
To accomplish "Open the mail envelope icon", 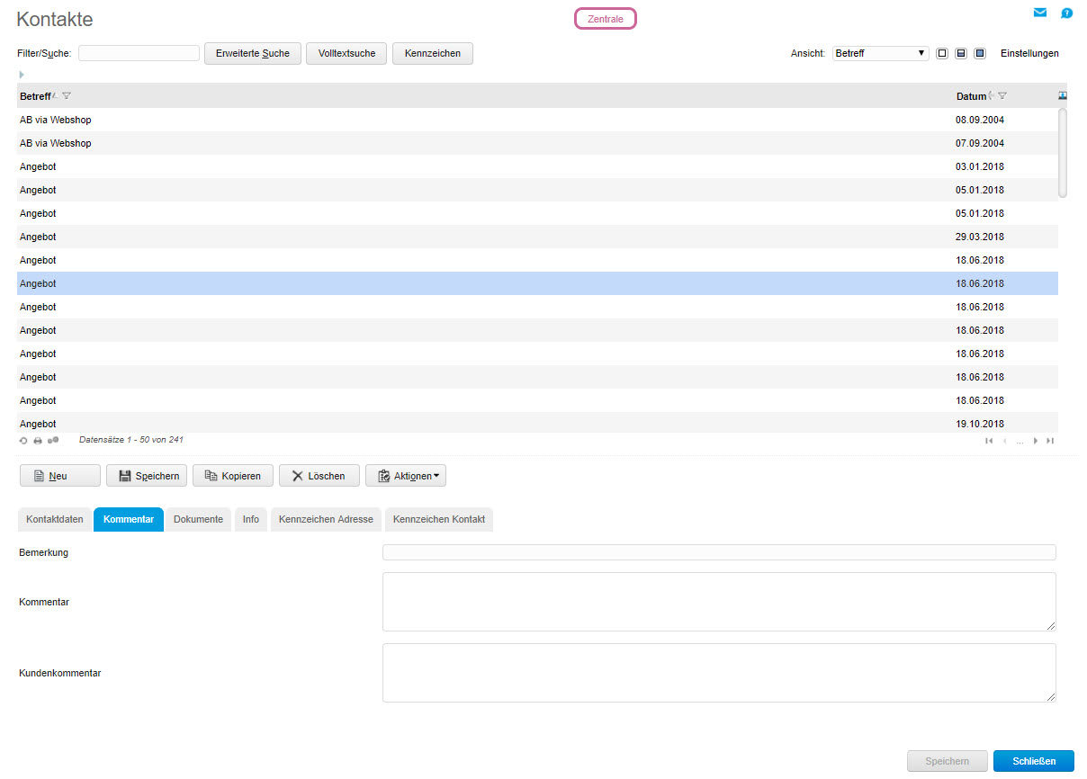I will click(x=1040, y=13).
